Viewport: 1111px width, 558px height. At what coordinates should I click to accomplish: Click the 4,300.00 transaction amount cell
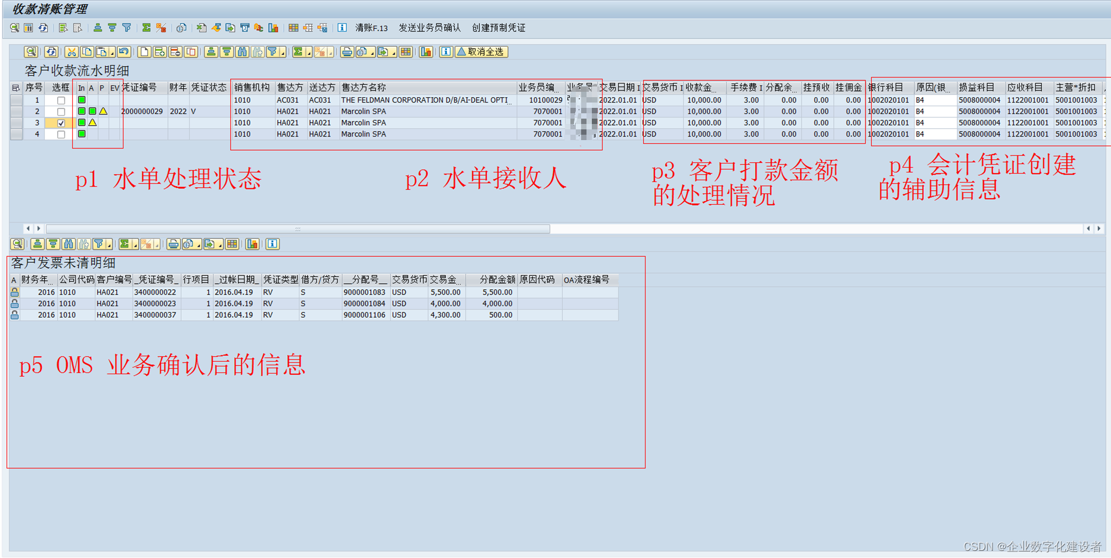(x=446, y=315)
